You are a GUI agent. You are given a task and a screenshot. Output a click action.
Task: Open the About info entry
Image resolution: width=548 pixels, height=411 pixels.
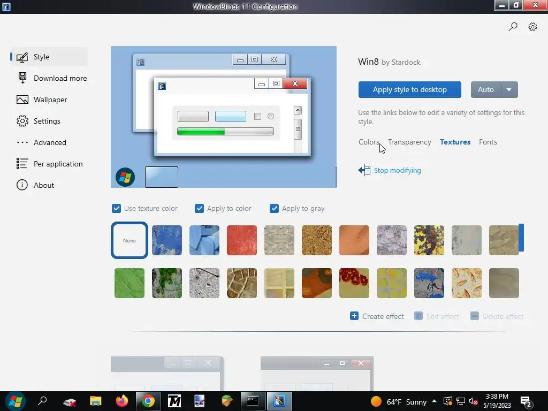pyautogui.click(x=35, y=185)
